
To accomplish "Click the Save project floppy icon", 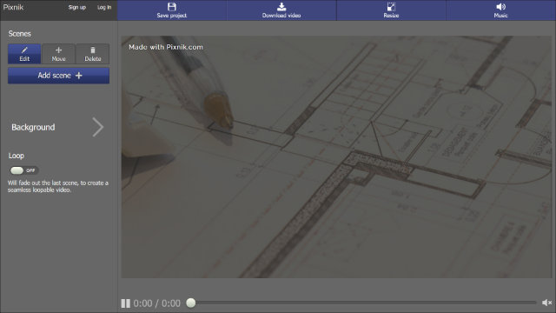I will click(x=172, y=7).
